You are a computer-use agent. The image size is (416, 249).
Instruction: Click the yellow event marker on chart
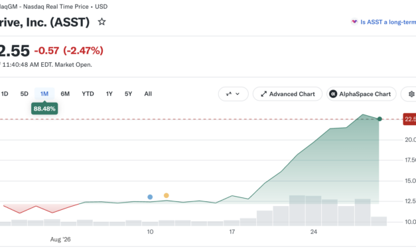(167, 195)
